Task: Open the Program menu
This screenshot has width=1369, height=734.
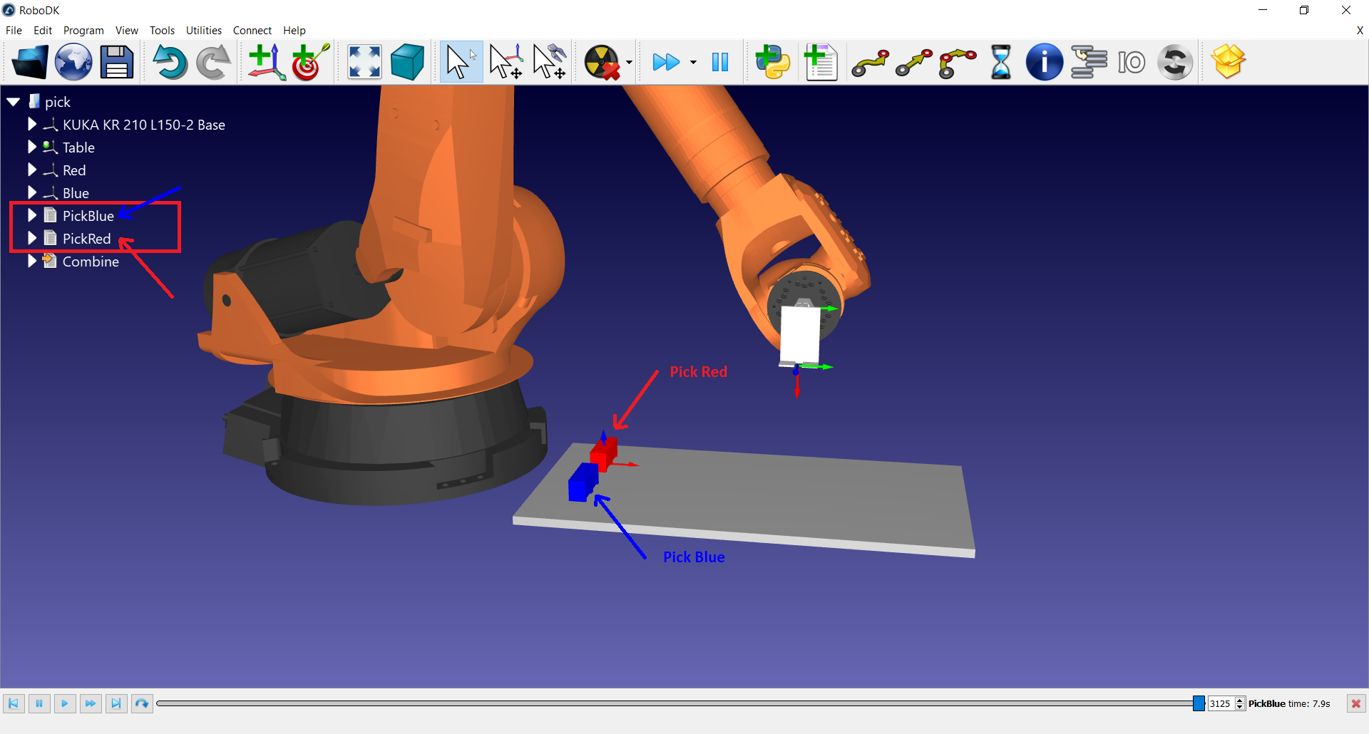Action: pos(83,30)
